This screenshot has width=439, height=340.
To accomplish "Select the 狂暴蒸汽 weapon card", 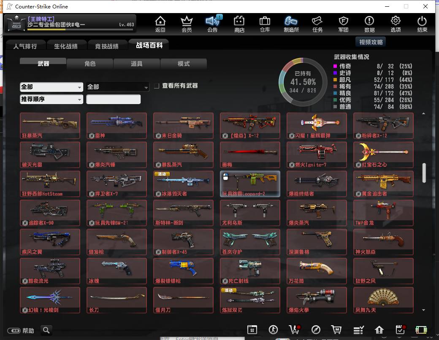I will [x=50, y=126].
